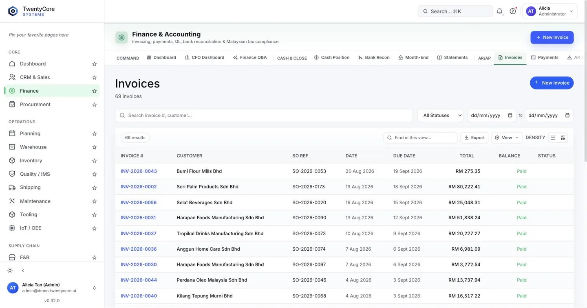The height and width of the screenshot is (308, 587).
Task: Export the invoice list
Action: [474, 138]
